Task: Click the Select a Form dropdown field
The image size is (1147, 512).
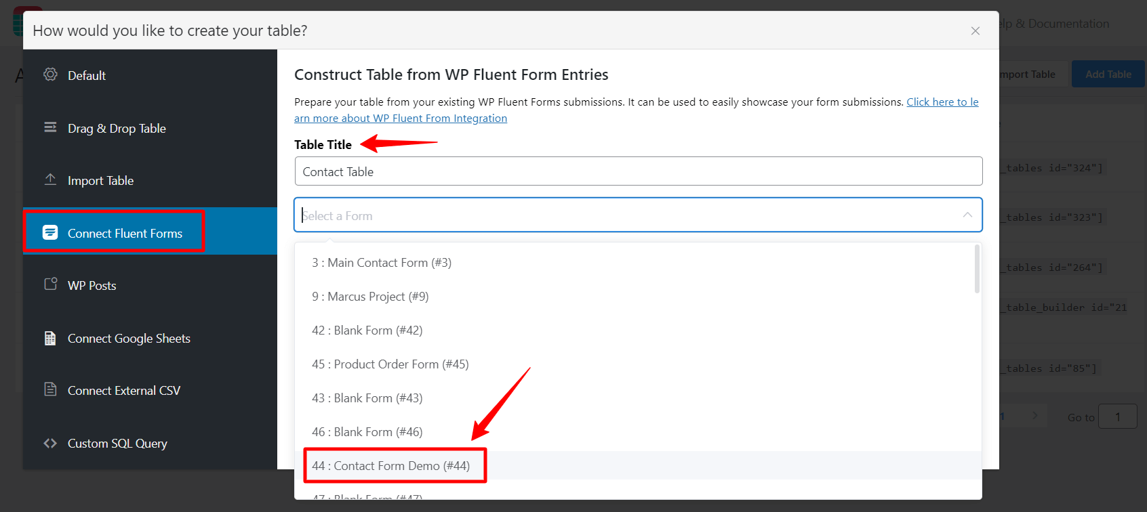Action: 639,215
